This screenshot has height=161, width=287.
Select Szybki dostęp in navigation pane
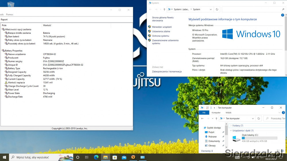click(x=212, y=128)
